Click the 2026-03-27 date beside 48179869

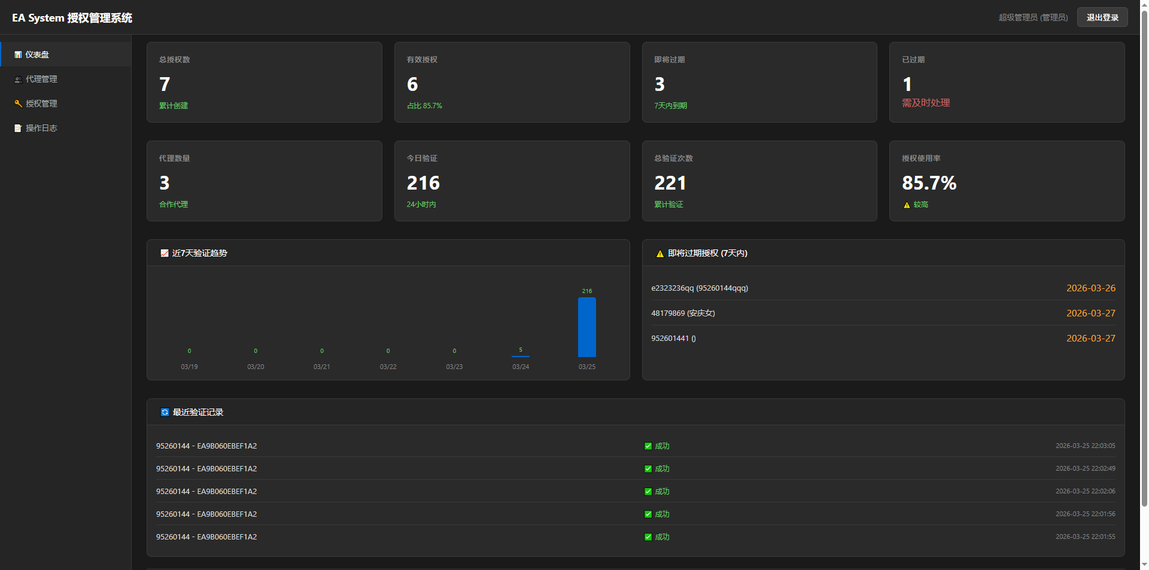point(1091,313)
